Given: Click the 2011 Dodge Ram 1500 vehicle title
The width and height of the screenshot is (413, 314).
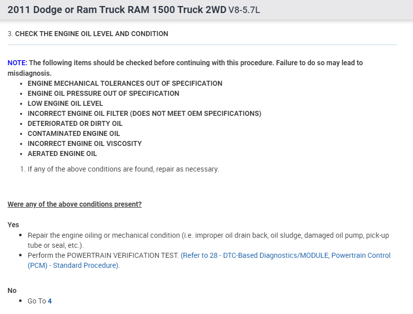Looking at the screenshot, I should click(117, 10).
